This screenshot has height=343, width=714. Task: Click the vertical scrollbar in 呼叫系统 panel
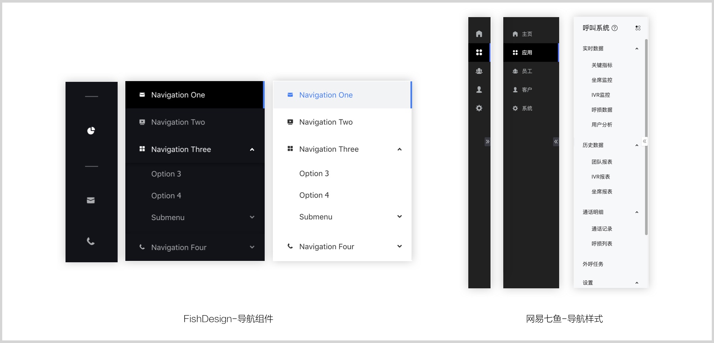646,137
